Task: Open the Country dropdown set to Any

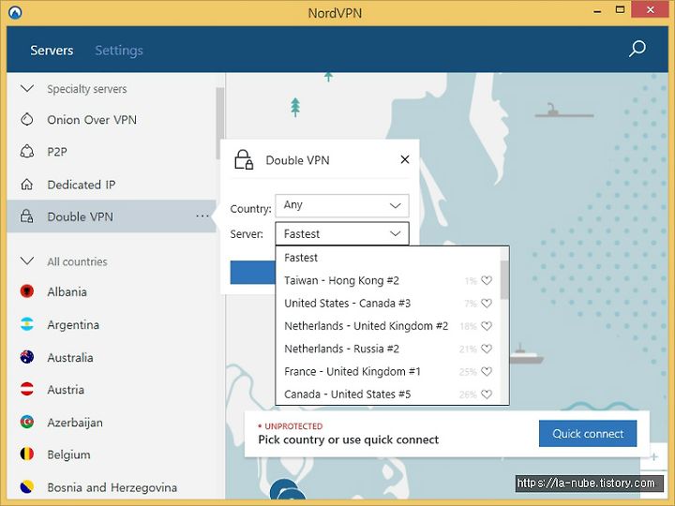Action: [342, 205]
